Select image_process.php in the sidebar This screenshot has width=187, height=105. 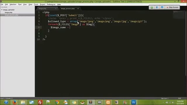coord(12,15)
